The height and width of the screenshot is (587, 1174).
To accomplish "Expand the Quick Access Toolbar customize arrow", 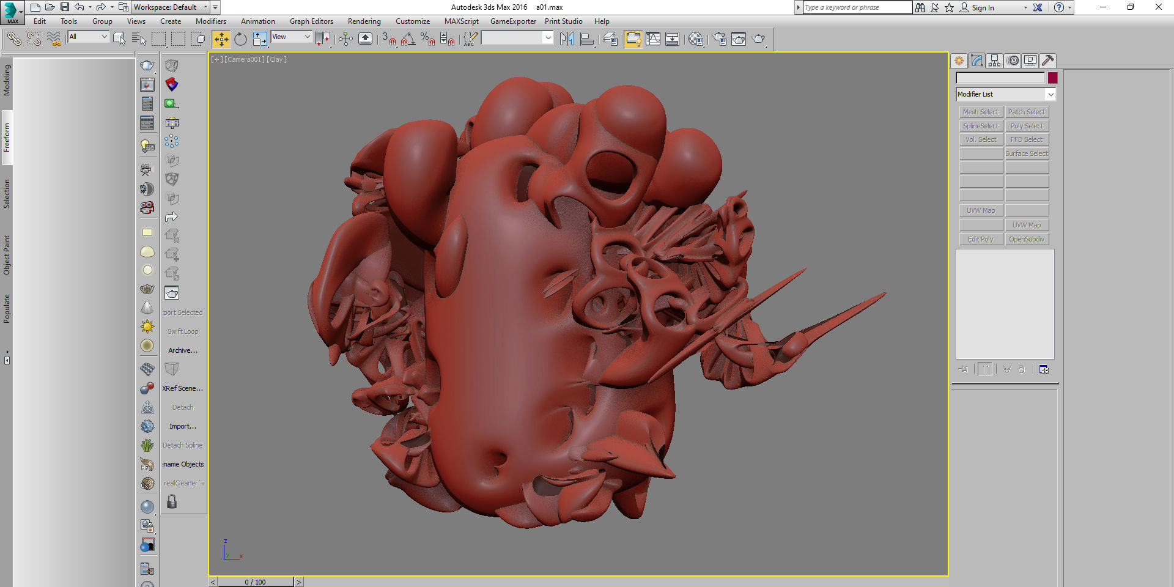I will pos(215,7).
